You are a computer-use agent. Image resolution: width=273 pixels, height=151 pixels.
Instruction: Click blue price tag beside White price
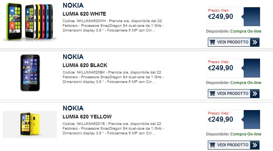pyautogui.click(x=251, y=17)
